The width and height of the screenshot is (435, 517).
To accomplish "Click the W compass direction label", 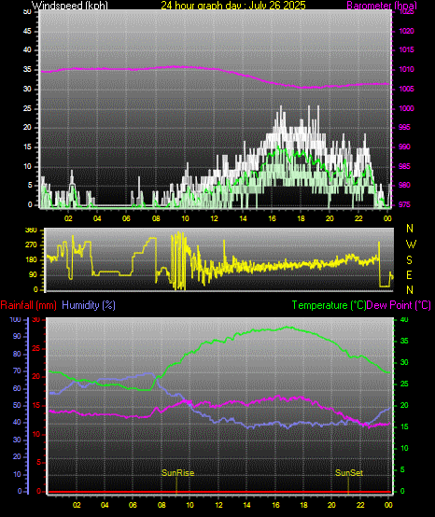I will coord(411,245).
